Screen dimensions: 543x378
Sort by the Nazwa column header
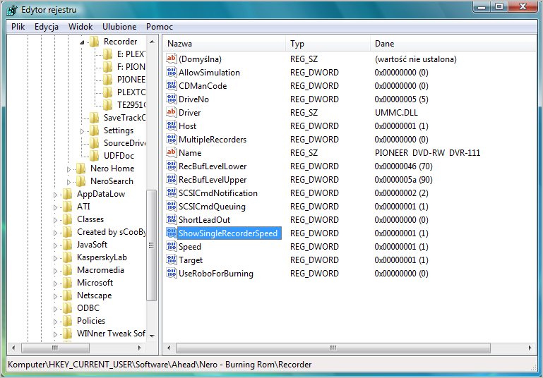click(225, 44)
